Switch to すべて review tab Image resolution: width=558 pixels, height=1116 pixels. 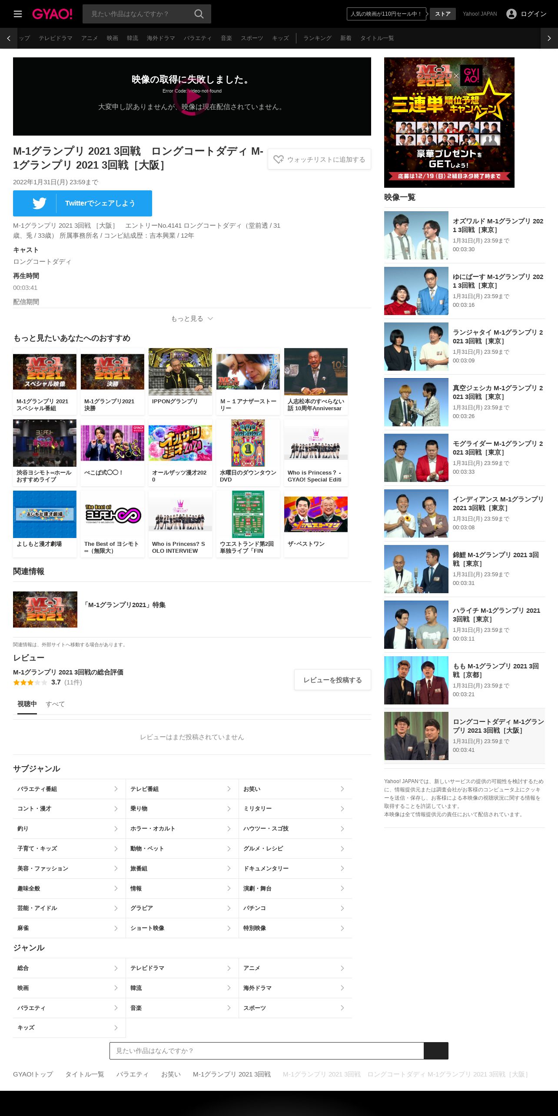coord(55,704)
